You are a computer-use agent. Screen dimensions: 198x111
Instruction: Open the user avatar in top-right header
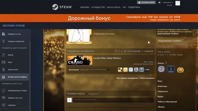pos(178,3)
